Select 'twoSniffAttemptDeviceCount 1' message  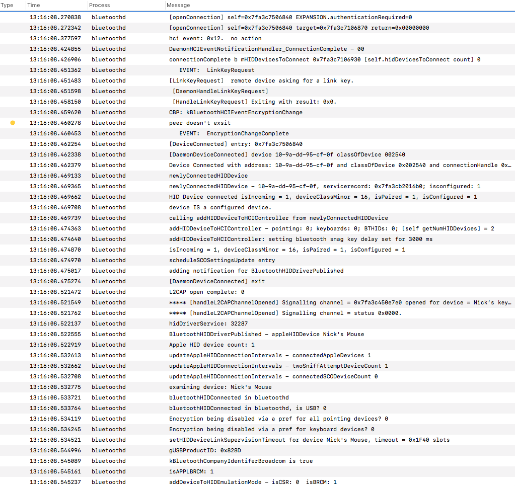278,366
